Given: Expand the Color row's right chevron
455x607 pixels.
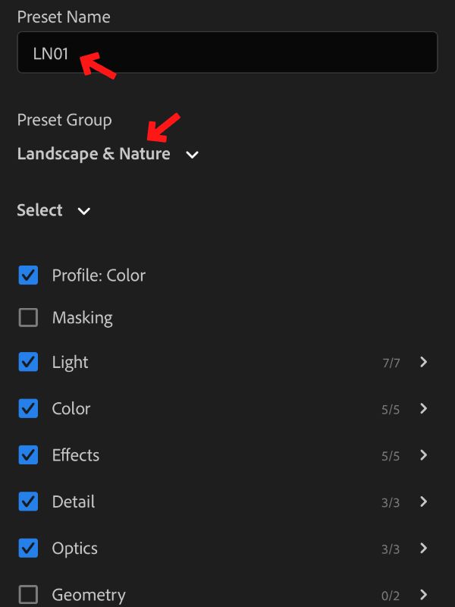Looking at the screenshot, I should pos(424,409).
